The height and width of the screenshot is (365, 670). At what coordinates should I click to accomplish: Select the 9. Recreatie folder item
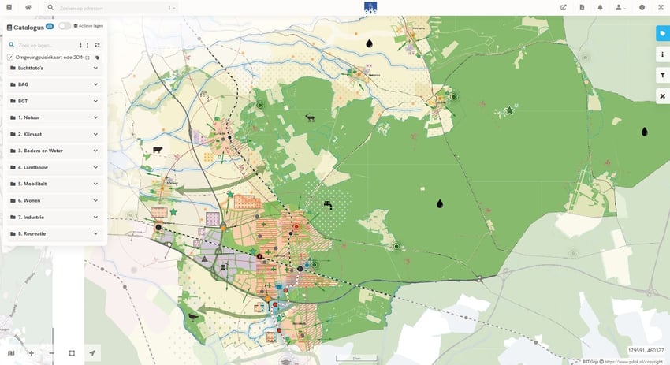pyautogui.click(x=32, y=233)
